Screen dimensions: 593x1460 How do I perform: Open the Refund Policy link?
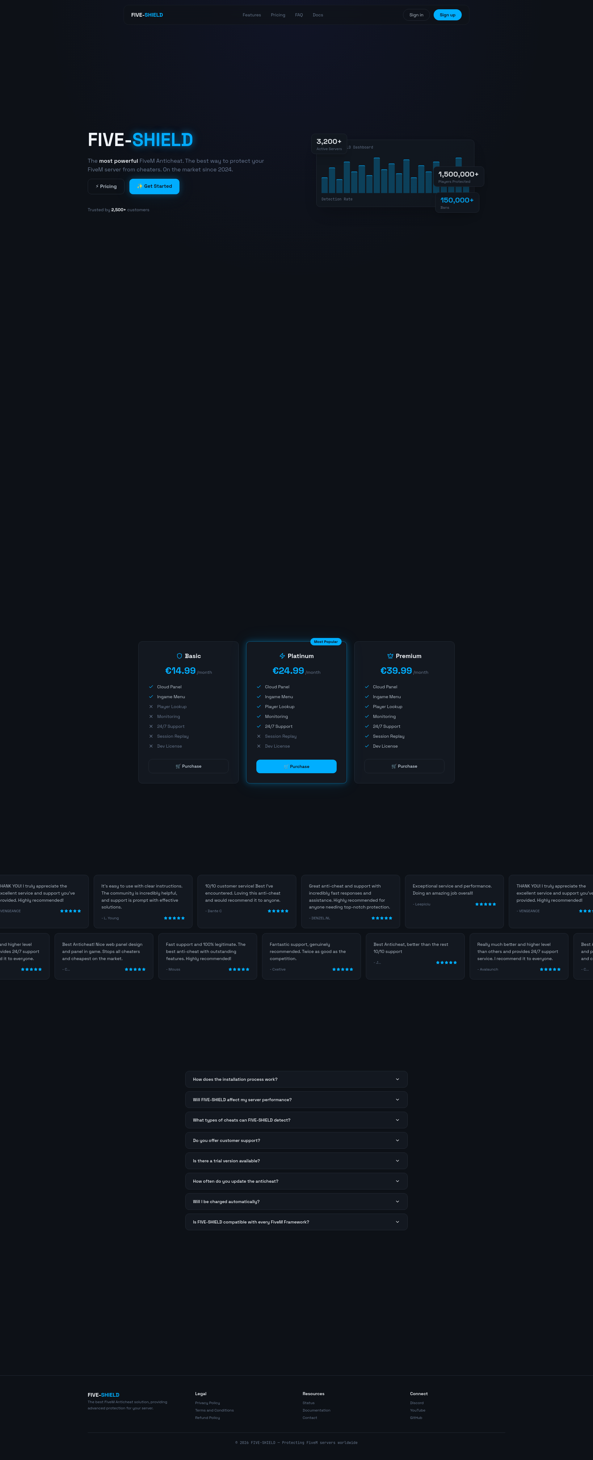tap(208, 1418)
